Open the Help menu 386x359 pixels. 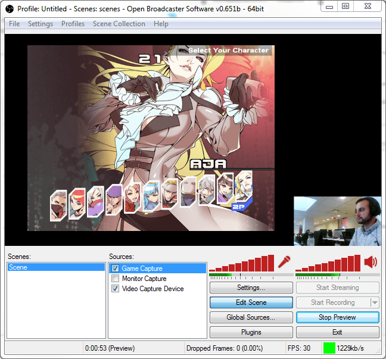tap(161, 24)
